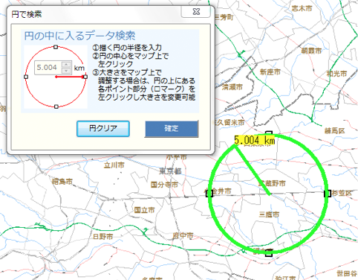
Task: Select the circle's top handle on the map
Action: coord(269,133)
